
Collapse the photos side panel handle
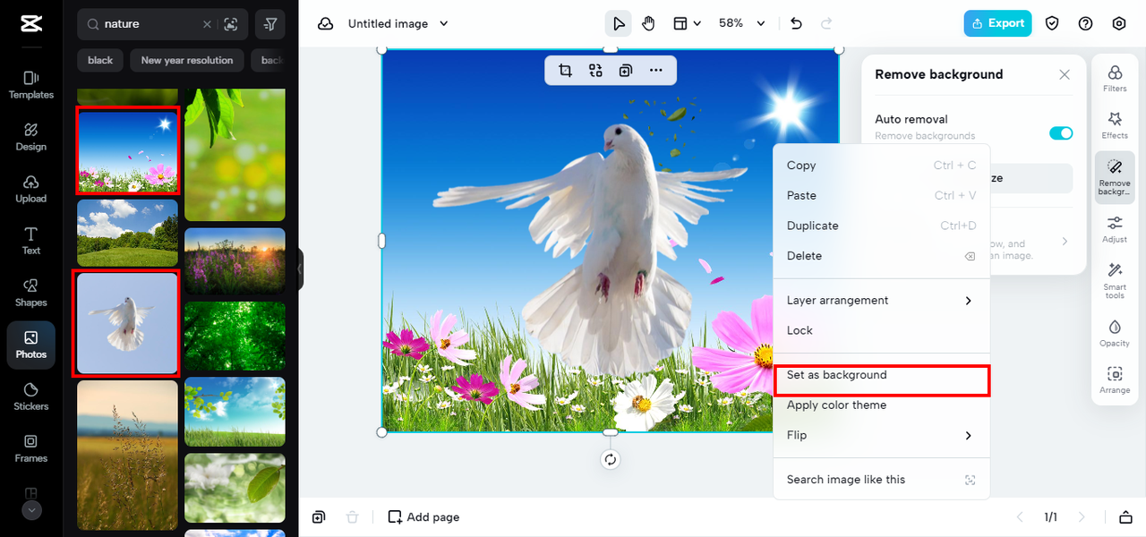(x=300, y=268)
